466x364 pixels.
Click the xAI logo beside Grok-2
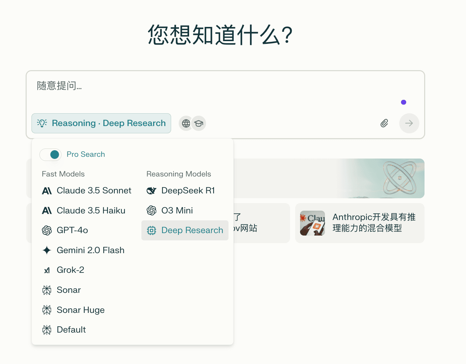click(47, 270)
